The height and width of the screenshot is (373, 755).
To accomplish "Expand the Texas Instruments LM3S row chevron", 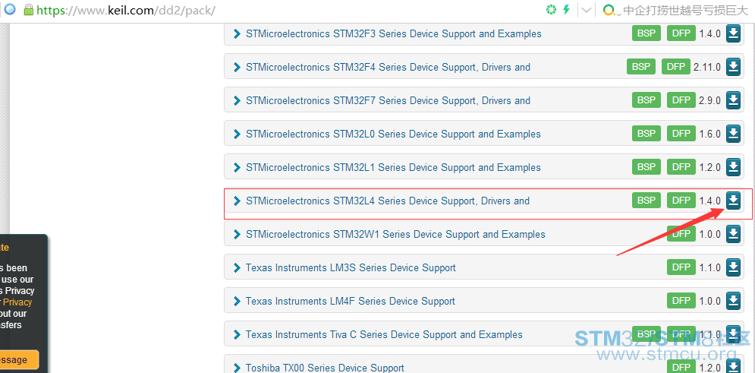I will 237,267.
